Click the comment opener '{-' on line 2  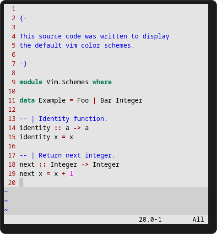[23, 18]
